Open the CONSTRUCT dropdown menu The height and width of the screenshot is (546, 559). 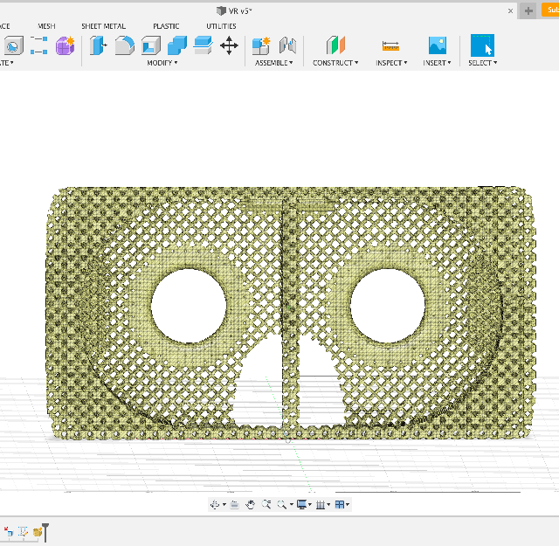(335, 63)
